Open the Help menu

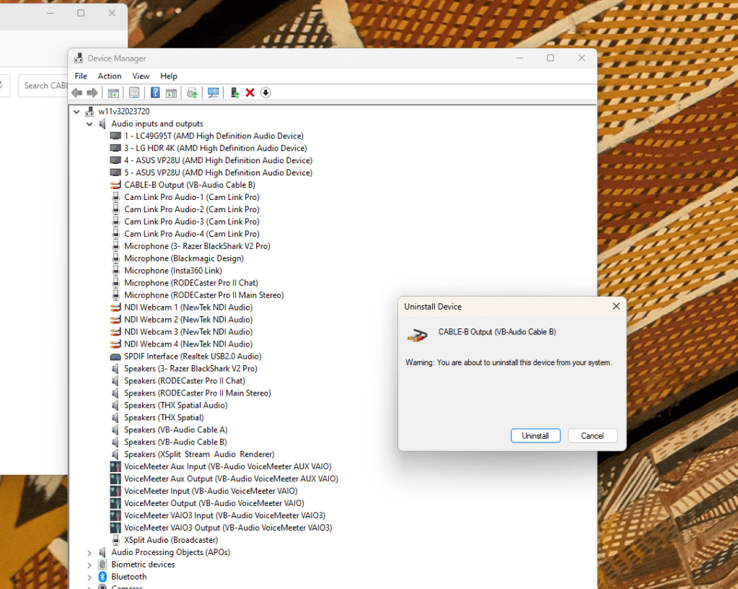point(169,76)
